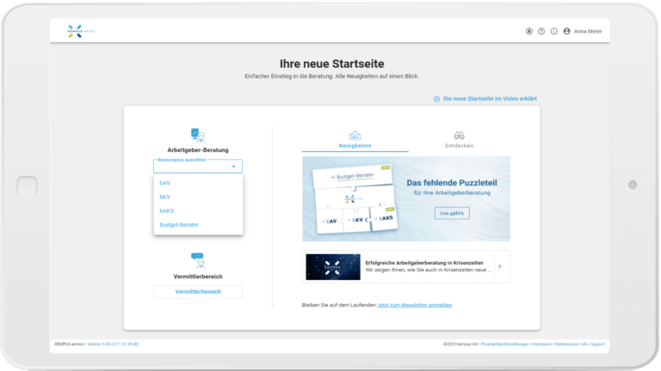Click the info circle icon

554,31
